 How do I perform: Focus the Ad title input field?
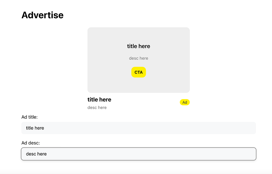(x=139, y=128)
